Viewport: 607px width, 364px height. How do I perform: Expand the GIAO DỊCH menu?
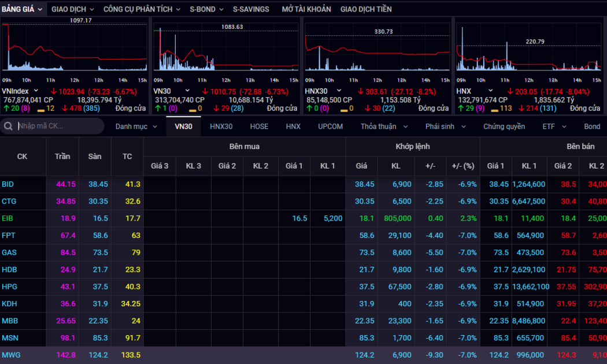click(x=72, y=9)
